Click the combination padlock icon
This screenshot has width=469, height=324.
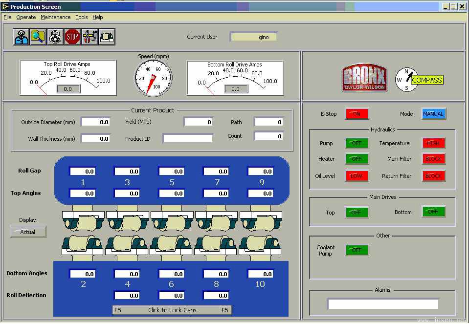coord(55,37)
